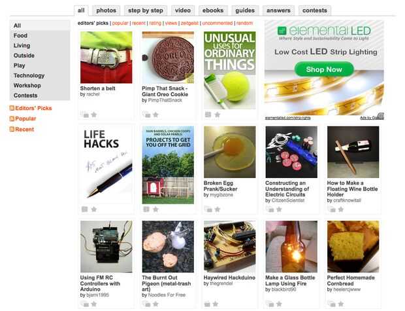Click favorite star under Broken Egg Prank/Sucker

[x=218, y=210]
